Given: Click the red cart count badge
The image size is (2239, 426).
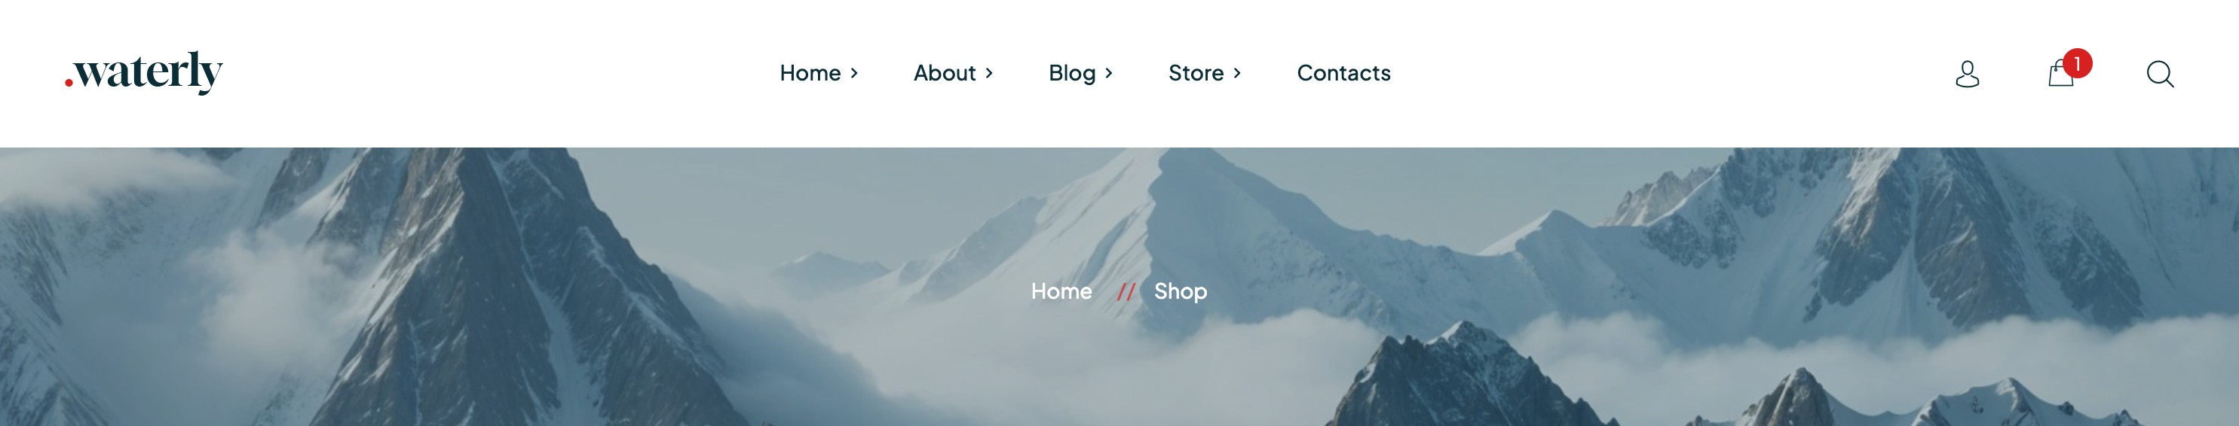Looking at the screenshot, I should point(2076,63).
